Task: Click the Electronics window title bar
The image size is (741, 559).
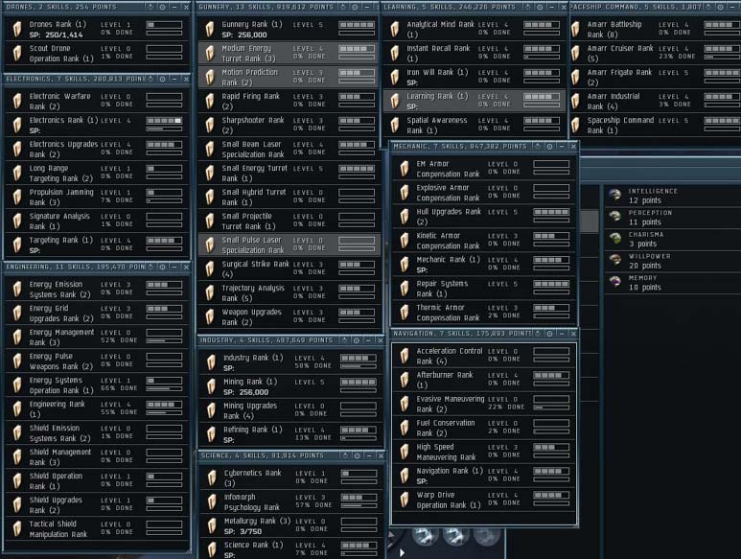Action: click(72, 79)
